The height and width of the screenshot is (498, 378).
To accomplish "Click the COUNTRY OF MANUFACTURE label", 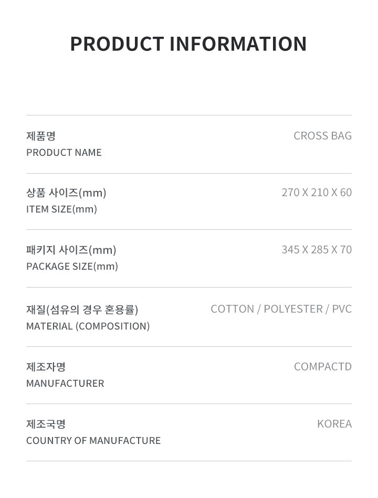I will pos(93,440).
